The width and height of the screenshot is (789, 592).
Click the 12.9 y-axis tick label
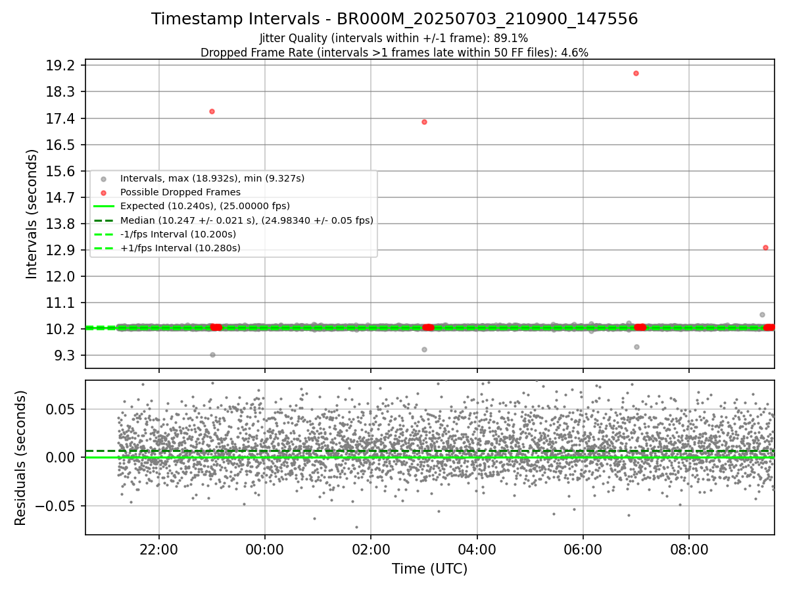click(62, 250)
